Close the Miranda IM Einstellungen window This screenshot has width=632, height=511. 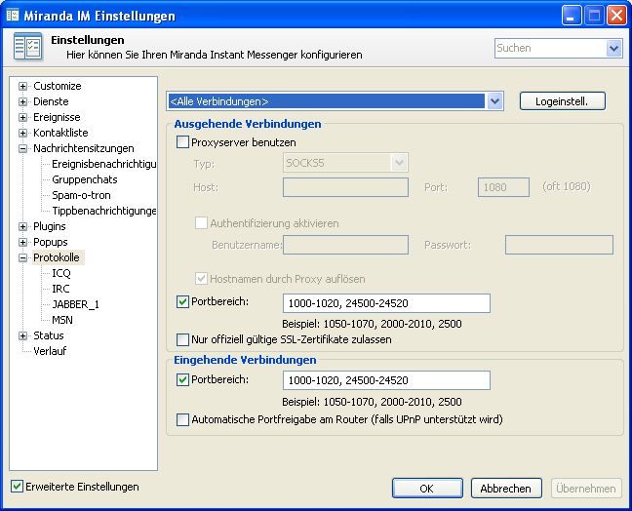click(616, 16)
